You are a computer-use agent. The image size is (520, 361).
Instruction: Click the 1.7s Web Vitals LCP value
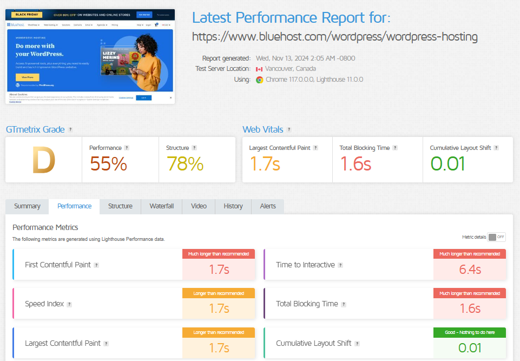[265, 164]
